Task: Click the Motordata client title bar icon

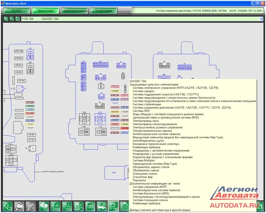Action: pos(3,3)
